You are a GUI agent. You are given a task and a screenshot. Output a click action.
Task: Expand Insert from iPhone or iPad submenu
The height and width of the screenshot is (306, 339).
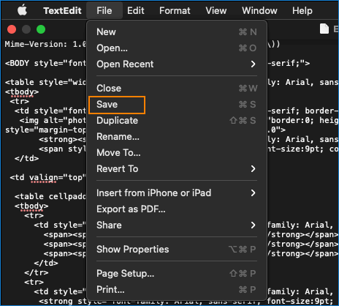point(177,193)
